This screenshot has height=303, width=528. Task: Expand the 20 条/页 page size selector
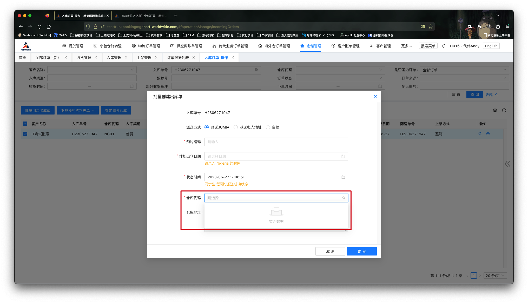click(x=496, y=276)
